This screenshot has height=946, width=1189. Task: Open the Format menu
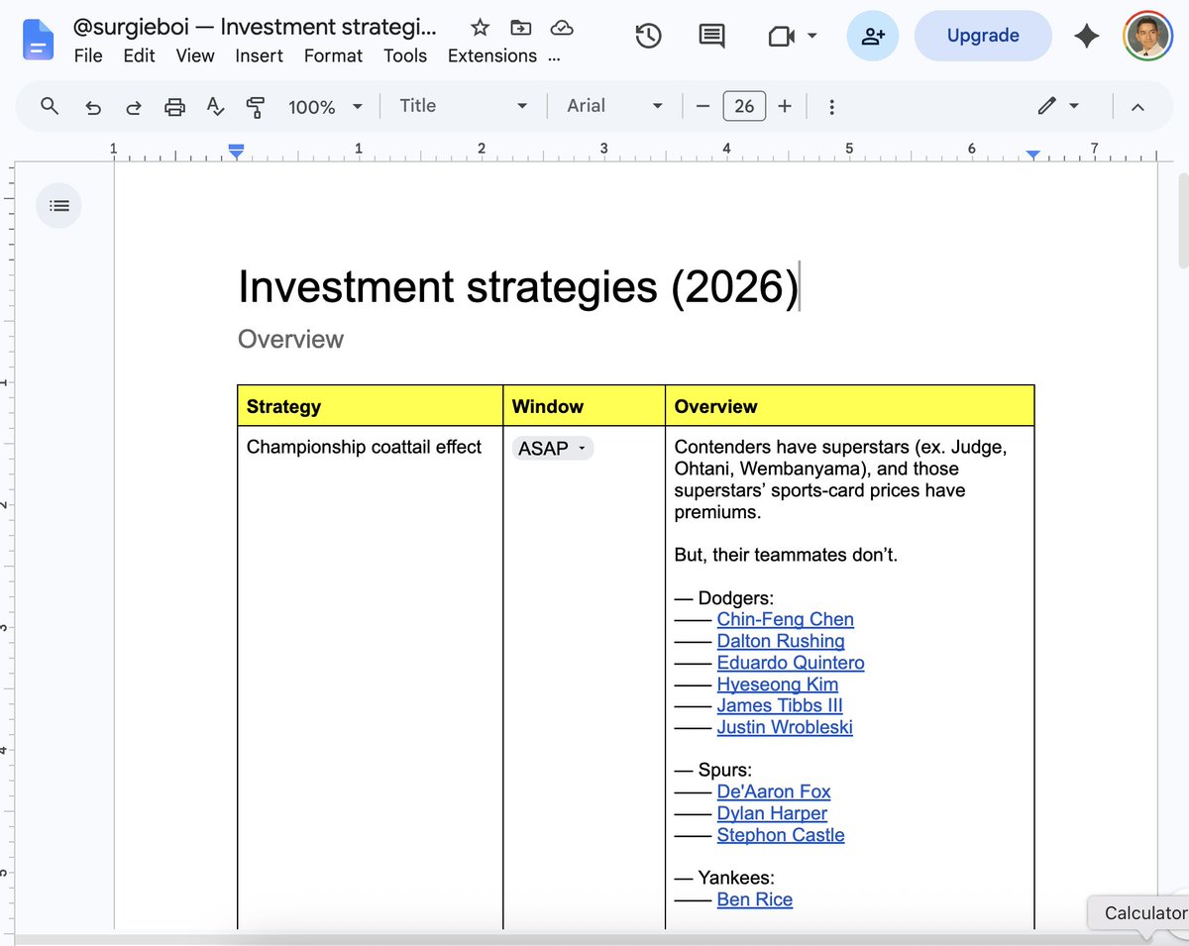tap(333, 55)
